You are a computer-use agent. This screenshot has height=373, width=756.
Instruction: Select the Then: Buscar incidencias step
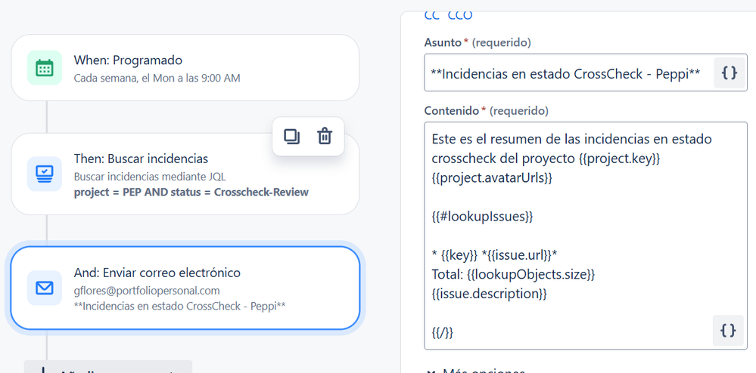185,174
